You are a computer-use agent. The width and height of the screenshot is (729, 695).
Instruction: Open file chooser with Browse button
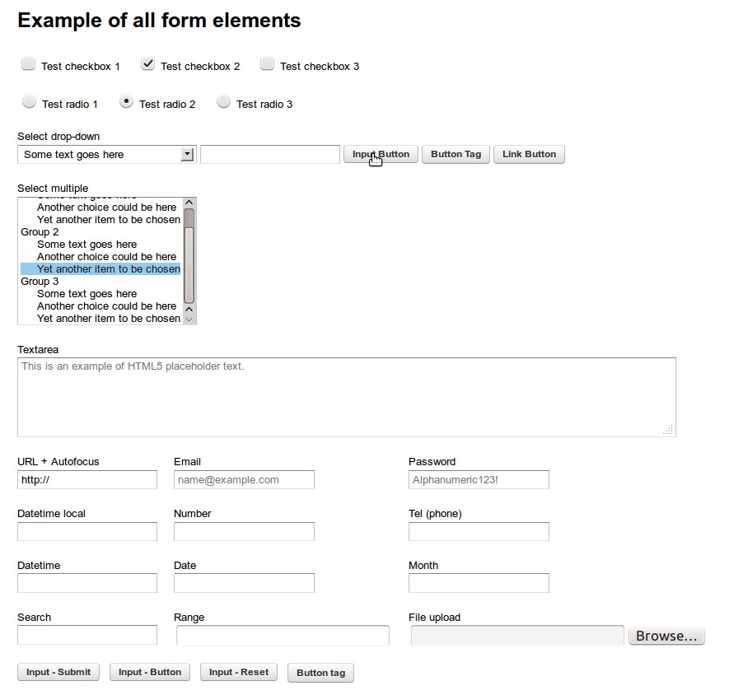pos(666,636)
